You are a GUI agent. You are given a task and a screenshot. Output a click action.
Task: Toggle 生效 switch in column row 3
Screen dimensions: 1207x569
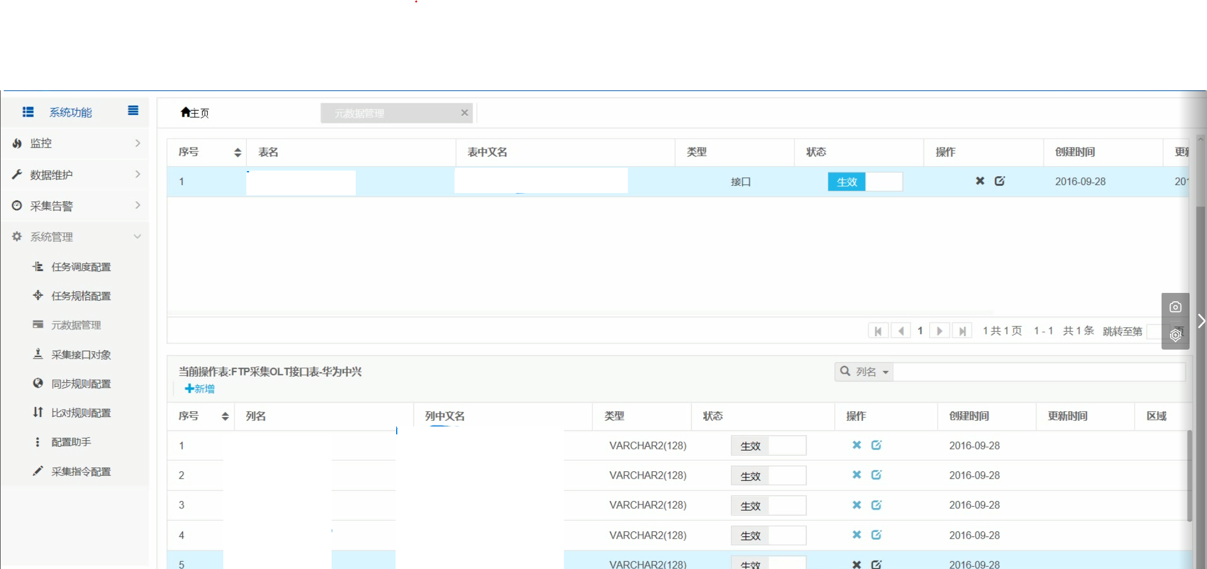point(769,506)
